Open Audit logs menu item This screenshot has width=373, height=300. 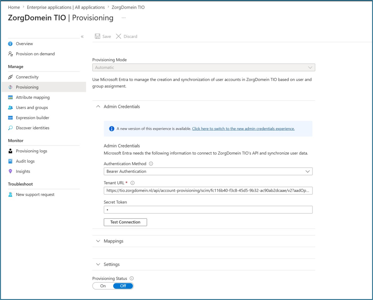click(x=25, y=161)
